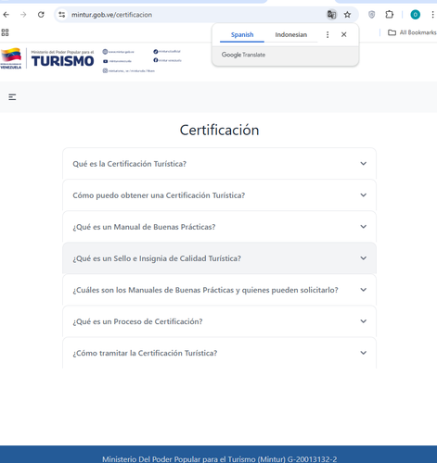Open the shield extension icon
Screen dimensions: 437x463
372,15
